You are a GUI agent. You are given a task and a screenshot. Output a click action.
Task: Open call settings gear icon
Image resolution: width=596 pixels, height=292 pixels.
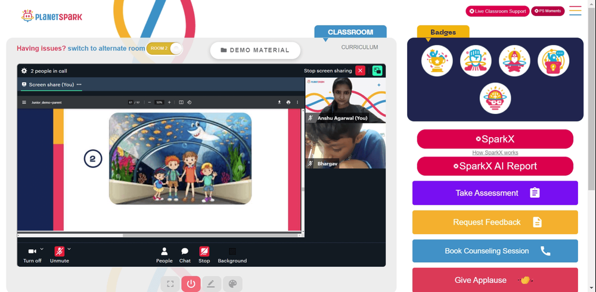24,71
